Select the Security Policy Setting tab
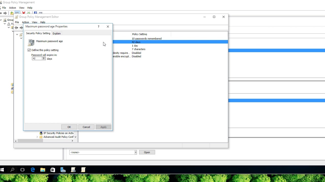The height and width of the screenshot is (182, 325). point(38,33)
